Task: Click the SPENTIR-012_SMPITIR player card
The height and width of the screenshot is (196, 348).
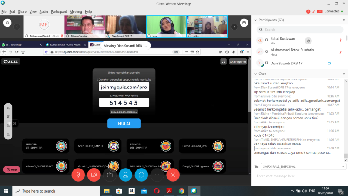Action: (x=98, y=146)
